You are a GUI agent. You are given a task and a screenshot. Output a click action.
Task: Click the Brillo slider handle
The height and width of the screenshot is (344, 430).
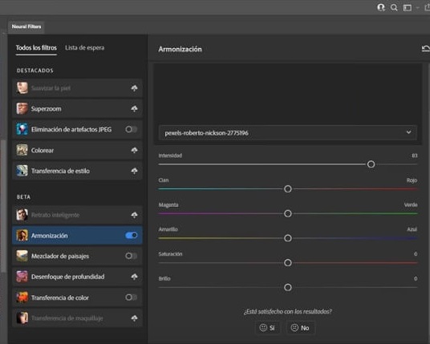click(x=288, y=288)
